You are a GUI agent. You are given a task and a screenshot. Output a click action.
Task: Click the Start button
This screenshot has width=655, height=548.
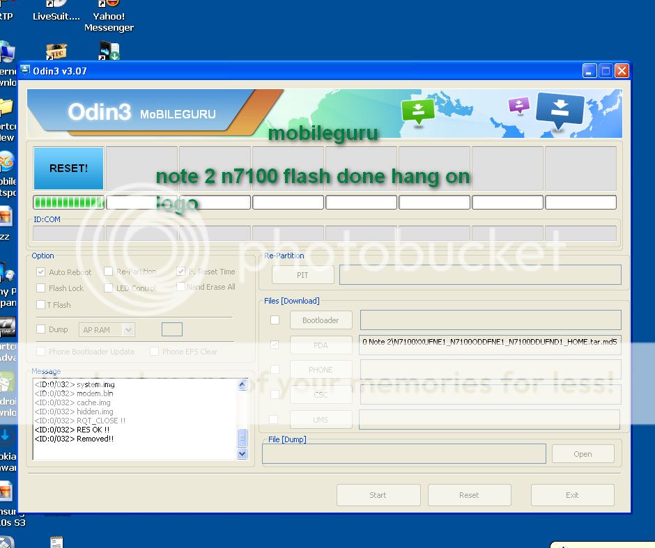378,495
